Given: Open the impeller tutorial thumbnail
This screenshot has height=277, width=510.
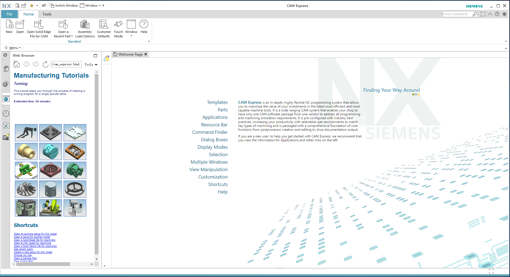Looking at the screenshot, I should point(26,189).
